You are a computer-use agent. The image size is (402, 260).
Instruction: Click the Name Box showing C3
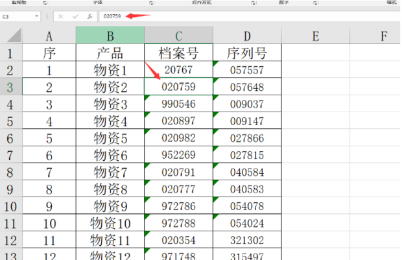pyautogui.click(x=17, y=16)
